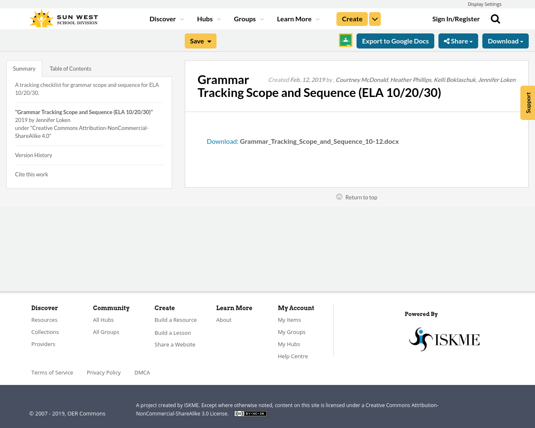Expand the Create caret menu
Viewport: 535px width, 428px height.
point(374,18)
